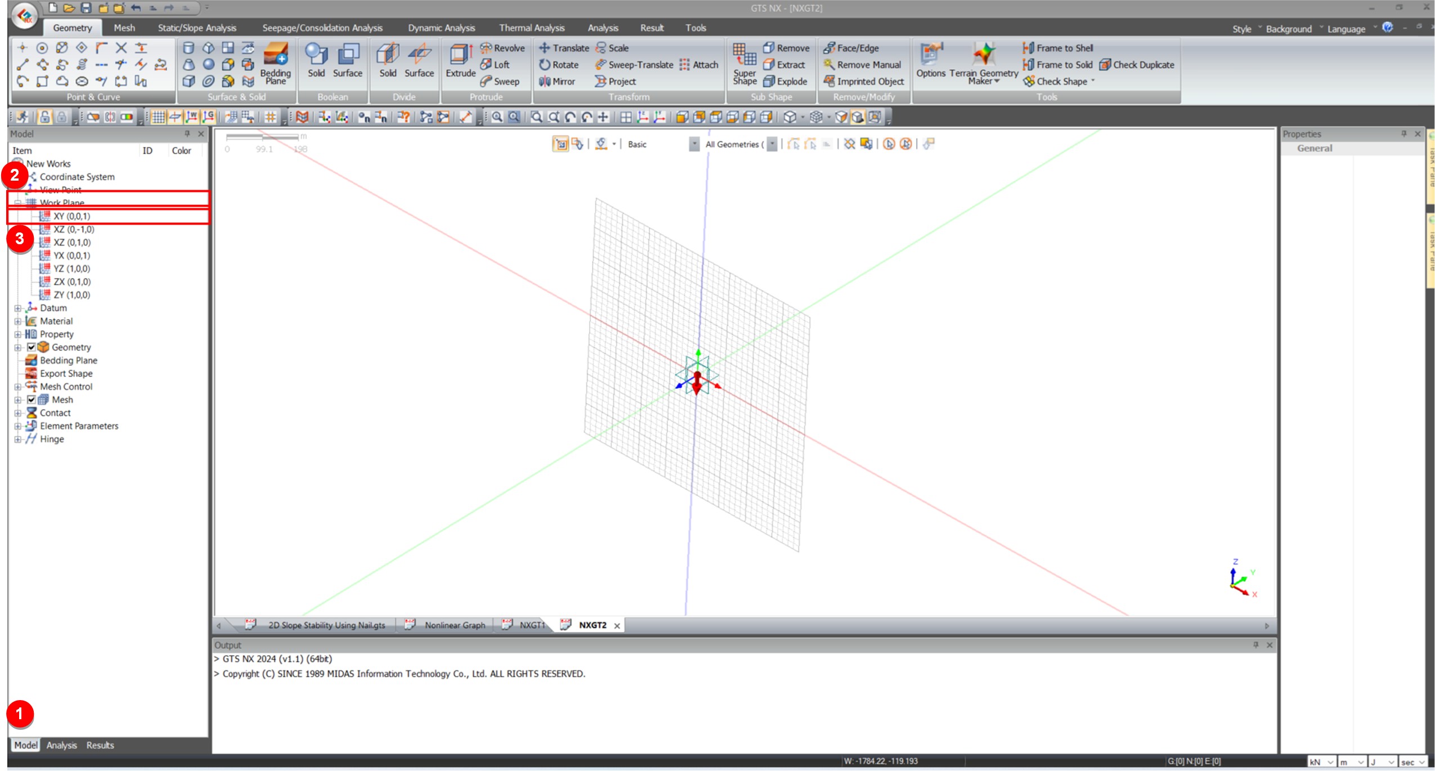
Task: Open the Dynamic Analysis ribbon tab
Action: point(442,28)
